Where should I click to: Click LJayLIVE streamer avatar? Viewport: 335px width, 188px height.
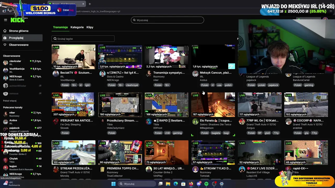(242, 169)
